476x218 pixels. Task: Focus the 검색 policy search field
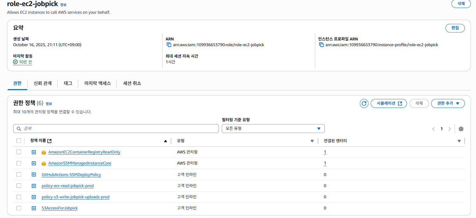tap(116, 129)
